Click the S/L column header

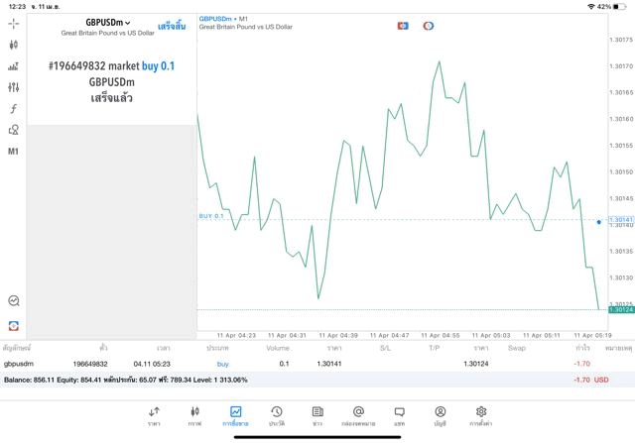point(385,348)
